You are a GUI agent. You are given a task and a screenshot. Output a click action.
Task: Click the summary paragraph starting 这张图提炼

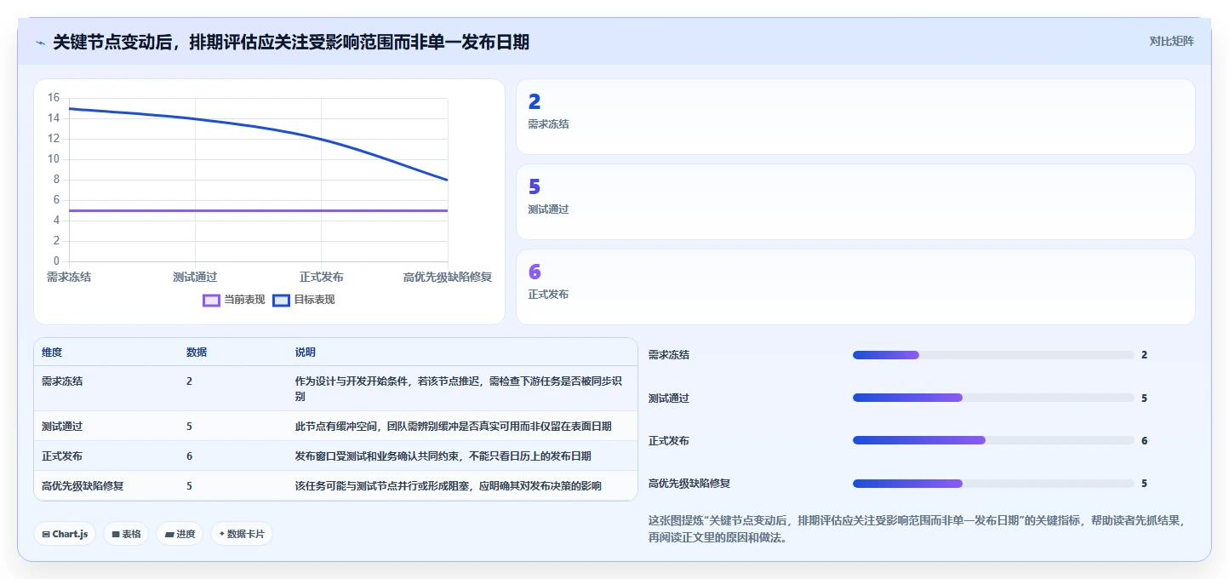click(x=916, y=529)
